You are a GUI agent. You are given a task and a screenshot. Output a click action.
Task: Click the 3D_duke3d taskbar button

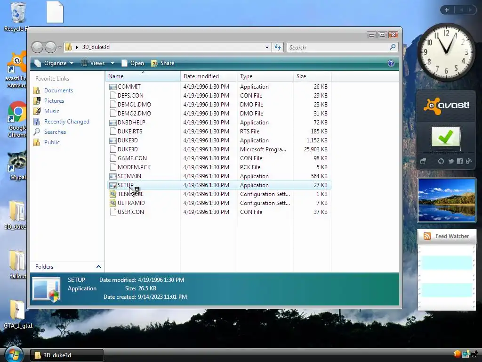point(67,355)
